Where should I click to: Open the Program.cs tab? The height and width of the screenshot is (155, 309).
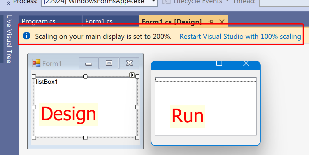click(50, 21)
